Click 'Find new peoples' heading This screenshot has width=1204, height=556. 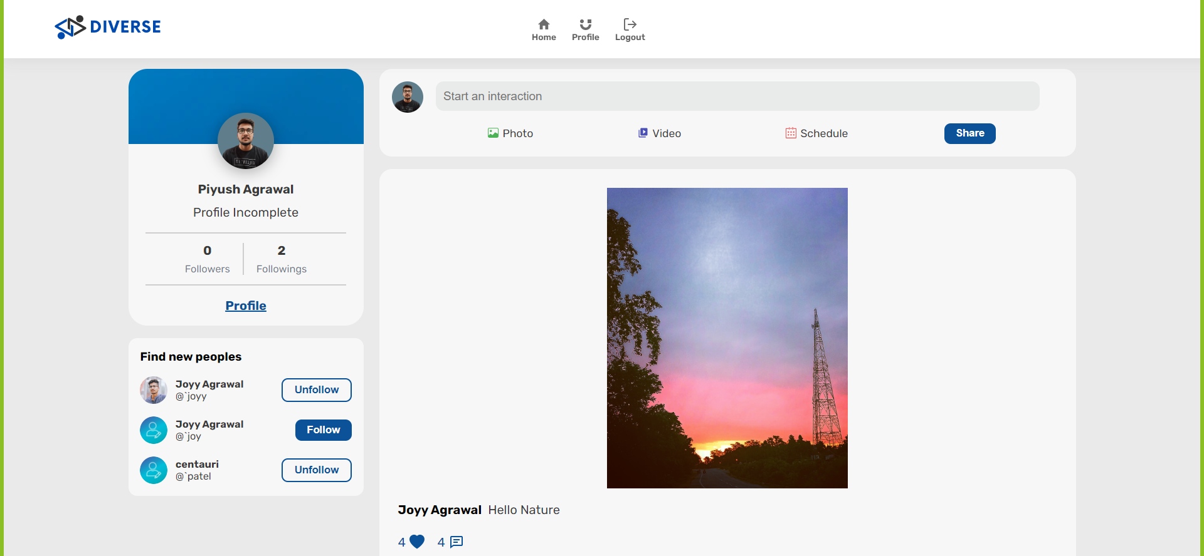pos(191,356)
